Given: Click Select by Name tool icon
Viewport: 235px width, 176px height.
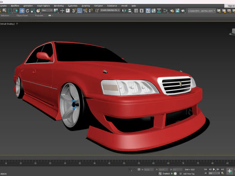Looking at the screenshot, I should click(4, 11).
